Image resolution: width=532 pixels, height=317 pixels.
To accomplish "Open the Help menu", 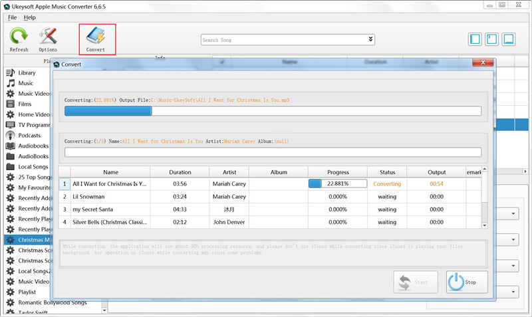I will click(29, 17).
